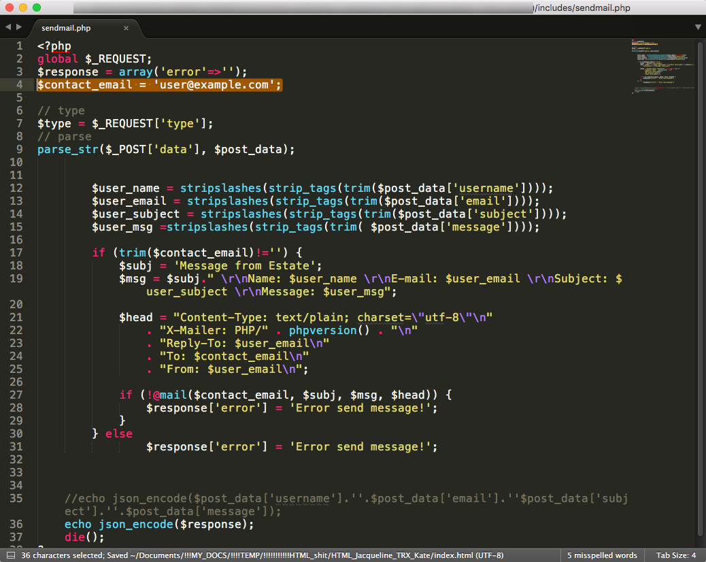
Task: Click line number 27 in the gutter
Action: tap(16, 395)
